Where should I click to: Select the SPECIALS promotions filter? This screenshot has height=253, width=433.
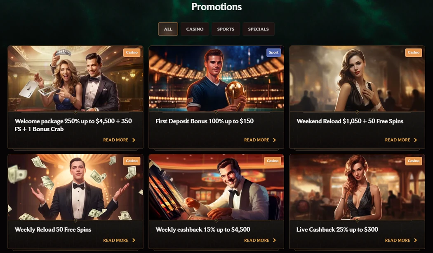[x=259, y=29]
